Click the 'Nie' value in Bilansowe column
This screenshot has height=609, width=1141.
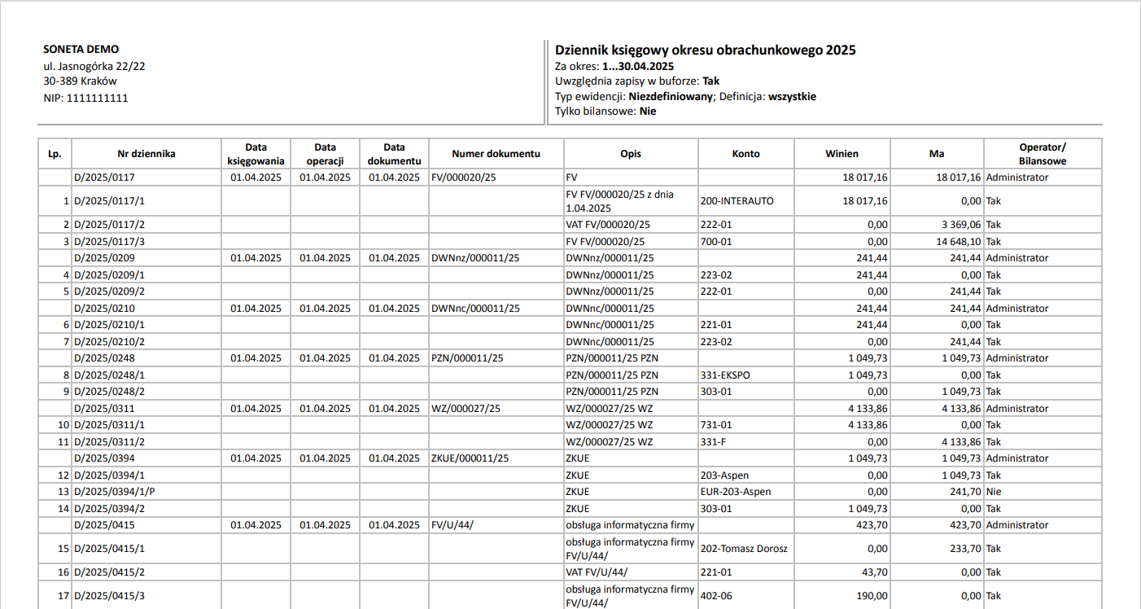[x=993, y=492]
